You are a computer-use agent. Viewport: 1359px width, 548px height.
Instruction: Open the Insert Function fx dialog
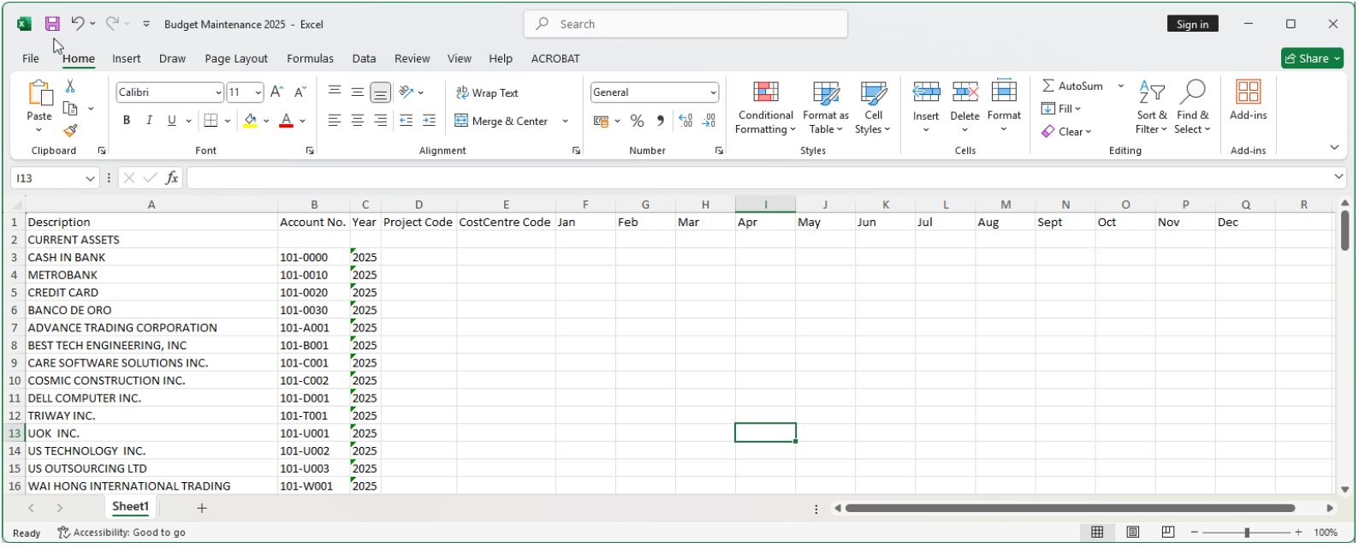pyautogui.click(x=172, y=178)
